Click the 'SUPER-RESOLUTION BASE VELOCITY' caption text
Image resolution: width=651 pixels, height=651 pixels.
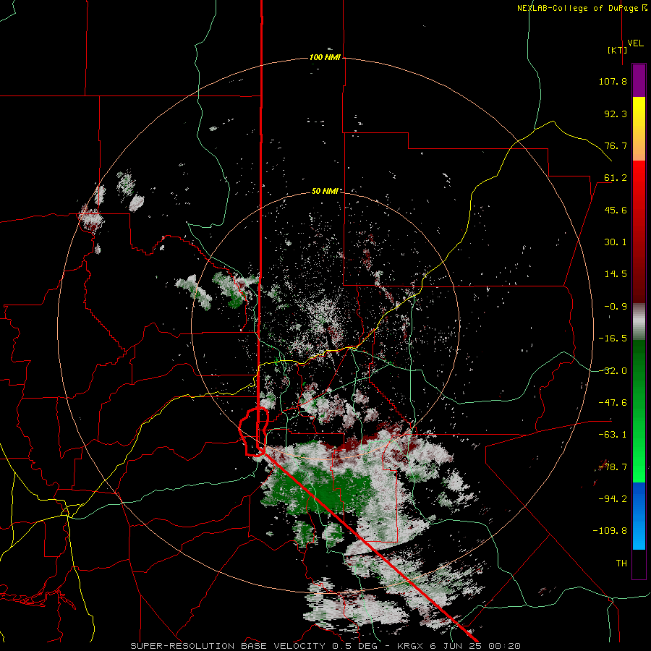(x=228, y=646)
